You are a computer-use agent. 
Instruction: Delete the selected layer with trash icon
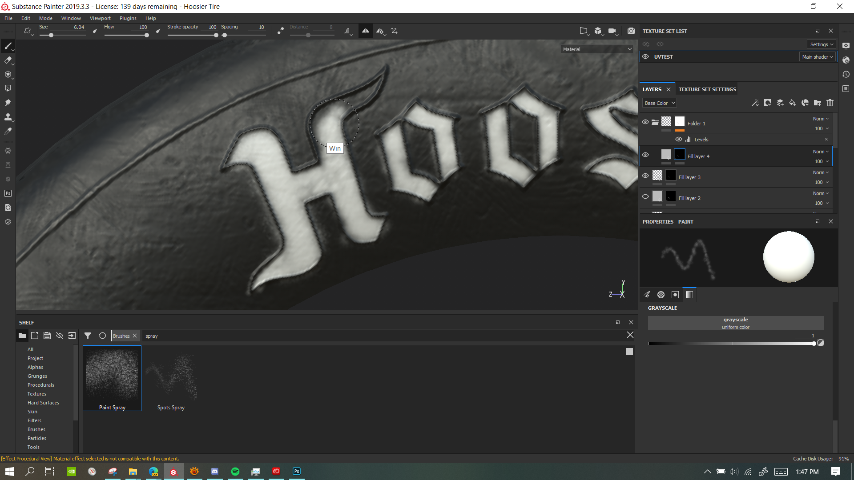pos(830,103)
